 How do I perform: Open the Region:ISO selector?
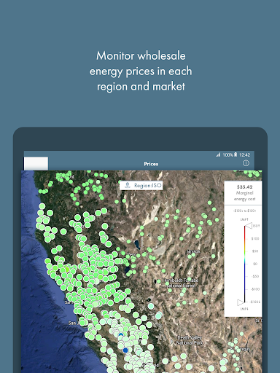[x=141, y=186]
